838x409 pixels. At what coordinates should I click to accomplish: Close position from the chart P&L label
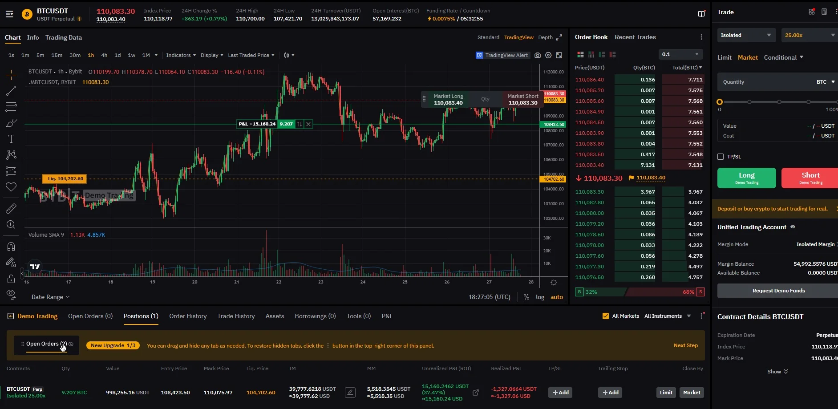coord(308,124)
